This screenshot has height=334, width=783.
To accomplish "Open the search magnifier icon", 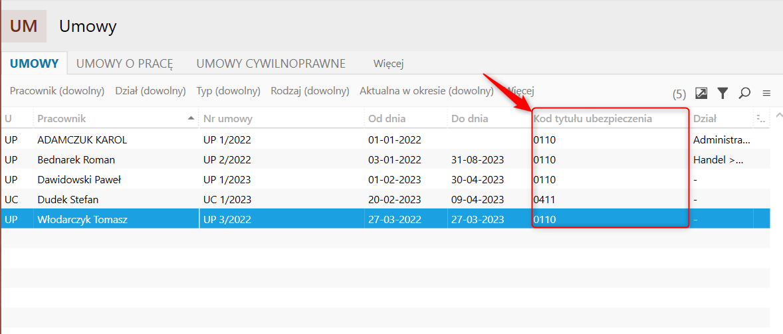I will (x=744, y=93).
